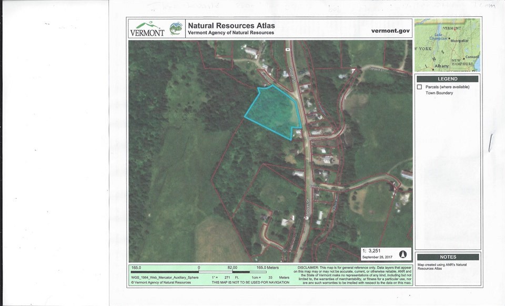
Task: Click the '82.00' scale bar midpoint value
Action: click(x=232, y=268)
